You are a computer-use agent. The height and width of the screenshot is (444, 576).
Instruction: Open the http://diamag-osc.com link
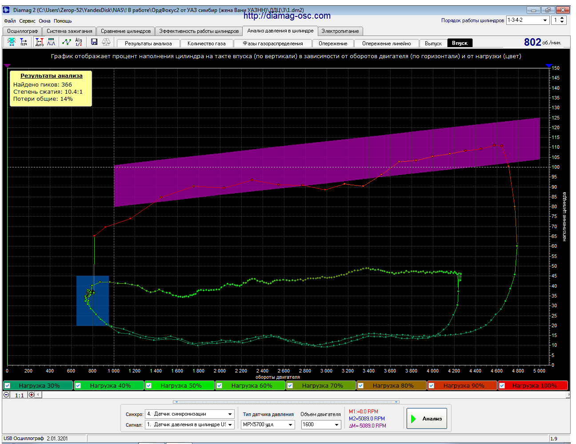[287, 16]
